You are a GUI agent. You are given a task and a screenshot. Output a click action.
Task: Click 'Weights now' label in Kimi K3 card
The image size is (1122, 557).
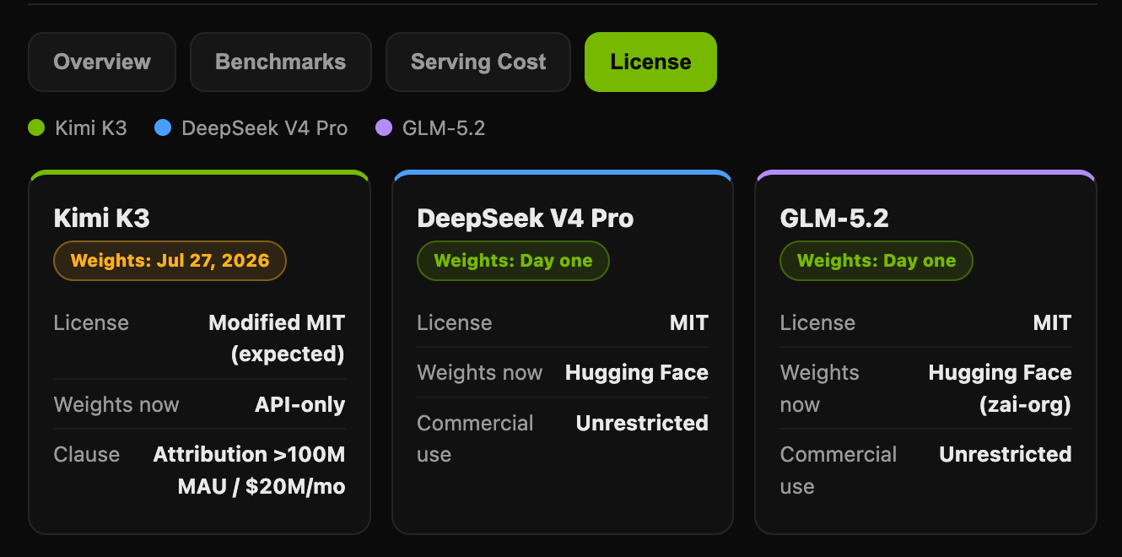pos(116,405)
